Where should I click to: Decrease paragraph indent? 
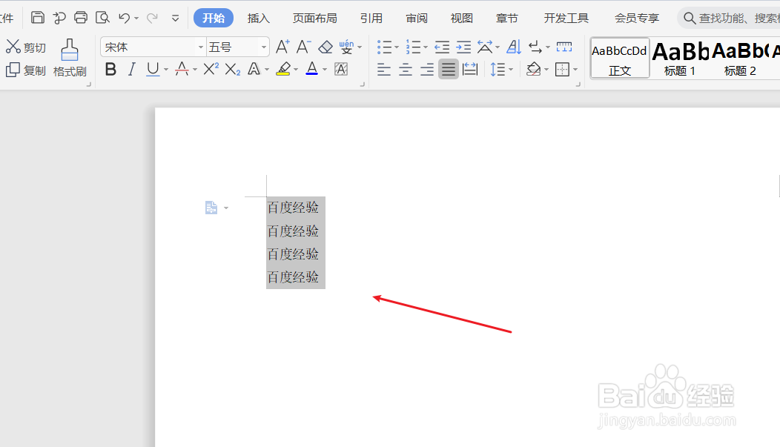[x=442, y=47]
